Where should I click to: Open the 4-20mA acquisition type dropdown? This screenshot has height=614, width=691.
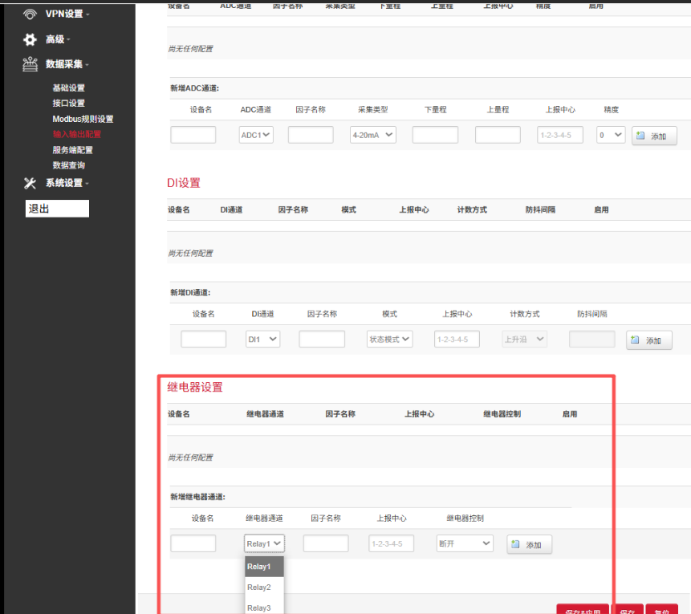pos(373,135)
